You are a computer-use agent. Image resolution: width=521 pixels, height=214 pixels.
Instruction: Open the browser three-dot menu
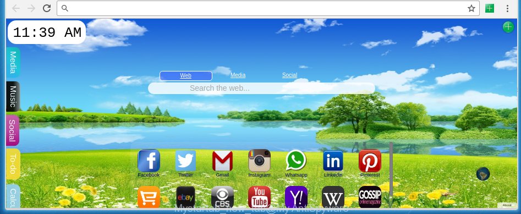[507, 8]
